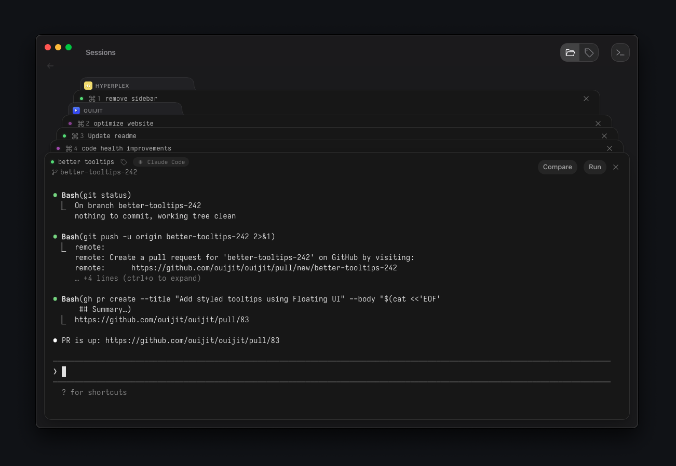Open the pull request link ending in 83
676x466 pixels.
pos(192,340)
